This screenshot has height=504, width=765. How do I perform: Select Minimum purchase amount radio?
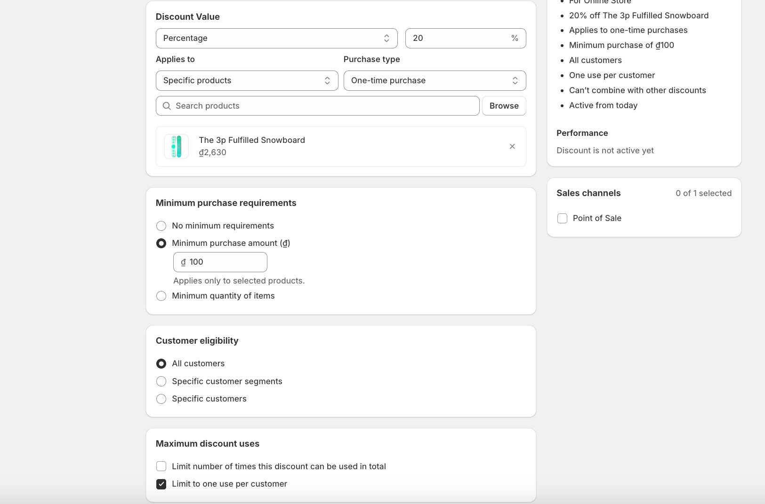161,244
